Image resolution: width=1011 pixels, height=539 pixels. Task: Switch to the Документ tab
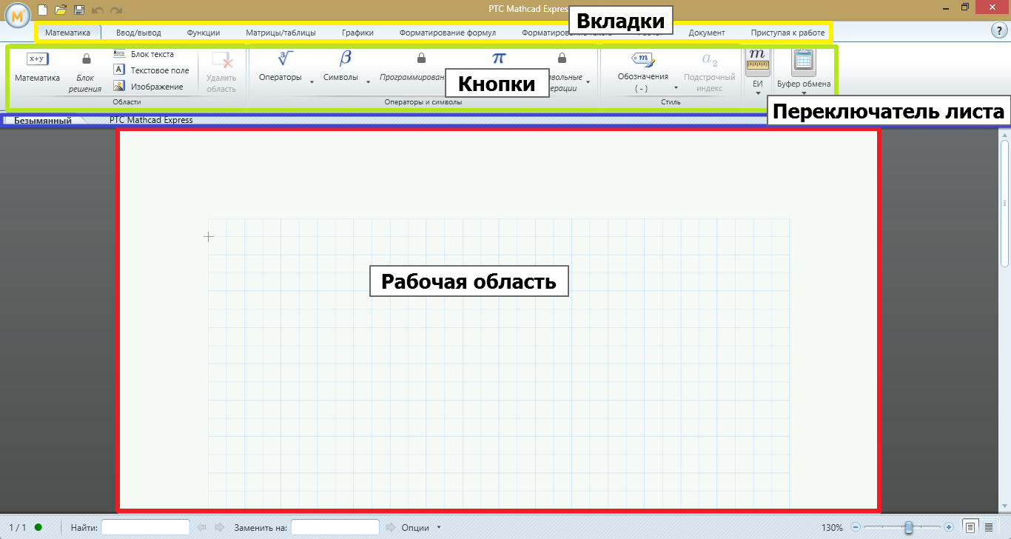coord(707,33)
